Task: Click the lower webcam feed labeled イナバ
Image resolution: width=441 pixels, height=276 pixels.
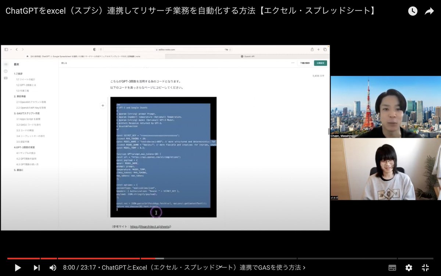Action: [386, 169]
